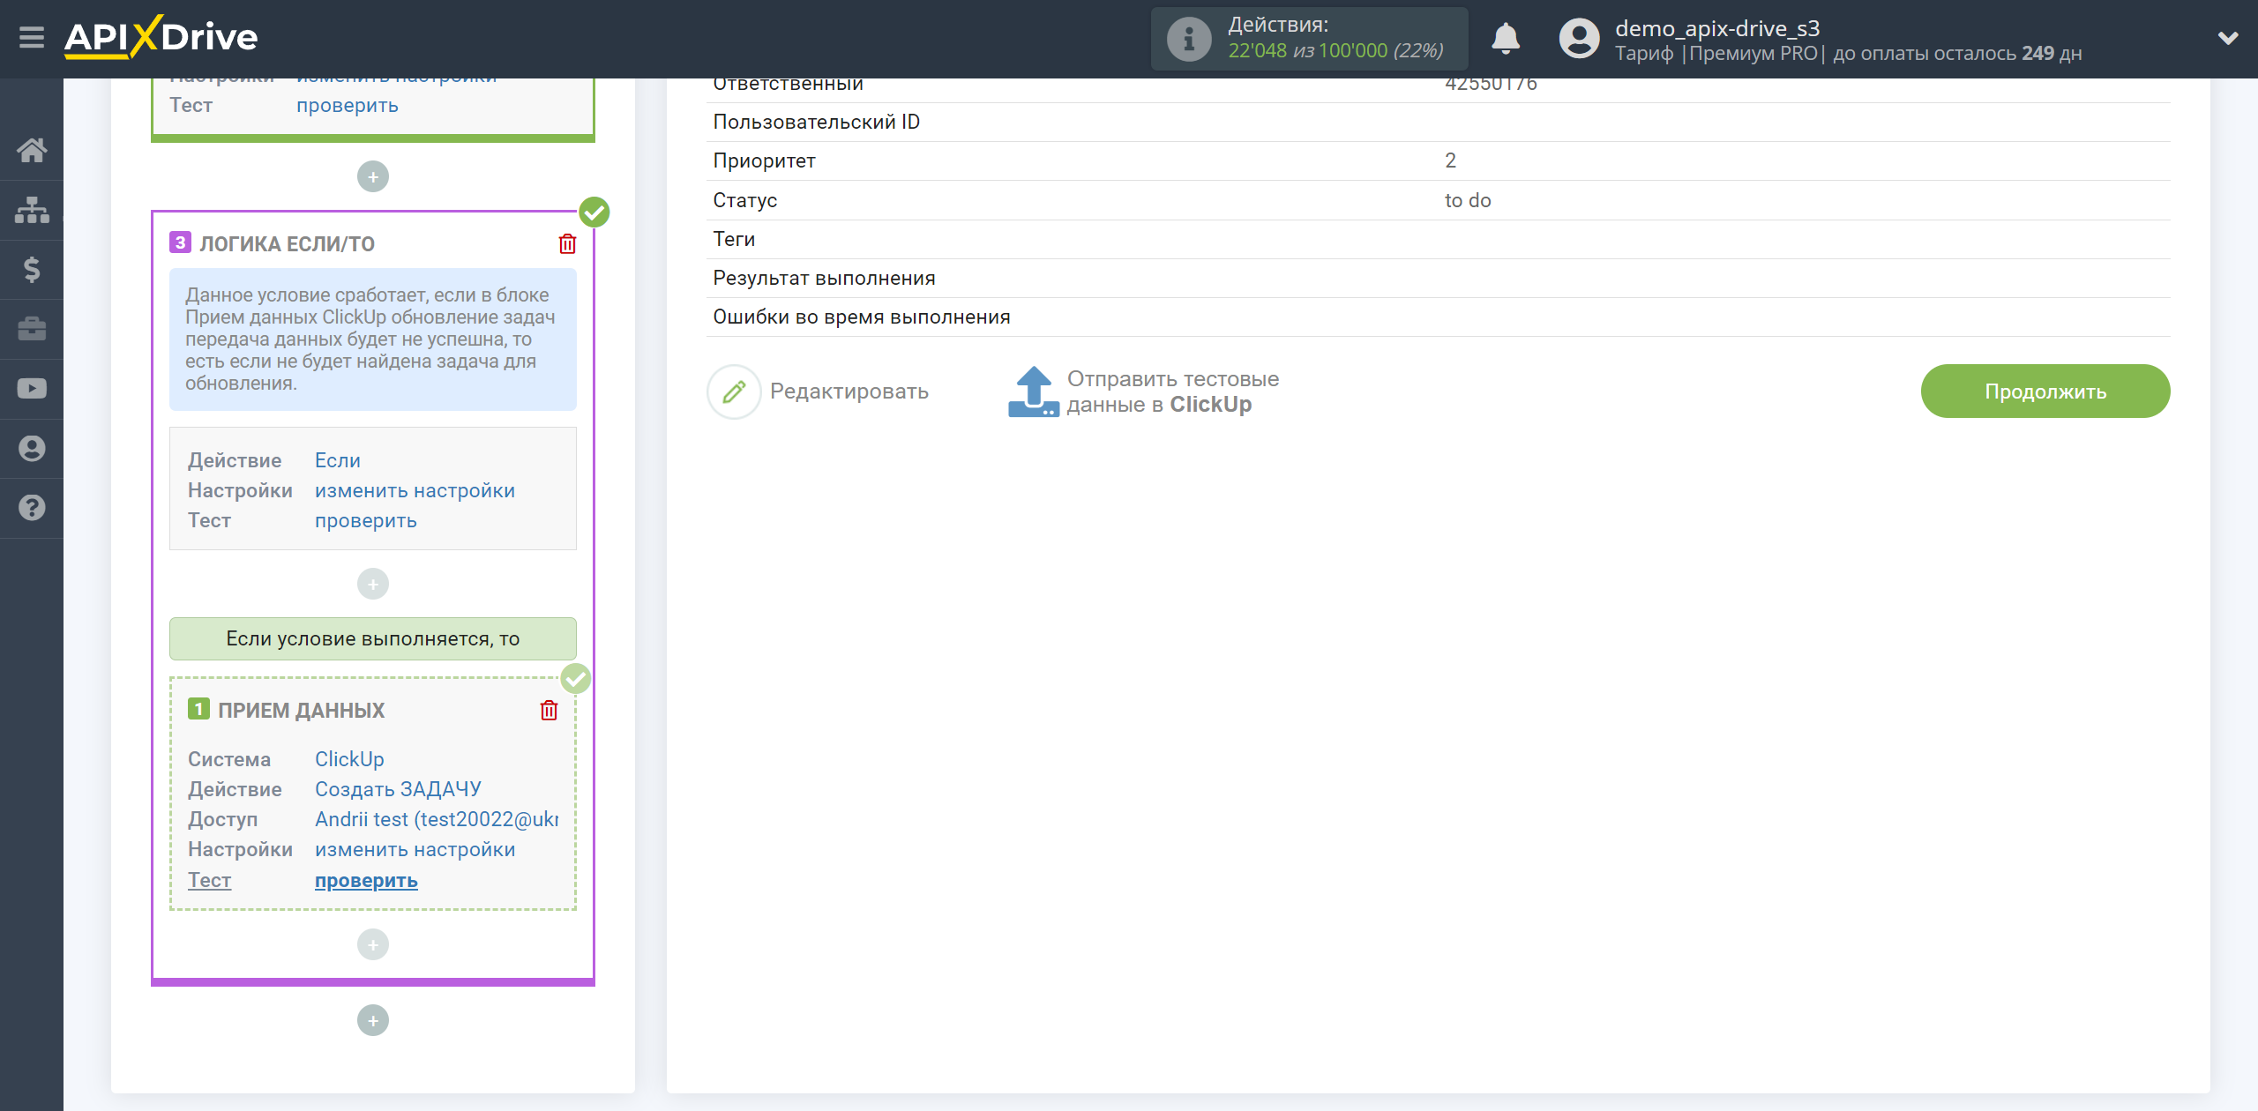
Task: Click the delete trash icon on ЛОГИКА ЕСЛИ/ТО
Action: (x=567, y=243)
